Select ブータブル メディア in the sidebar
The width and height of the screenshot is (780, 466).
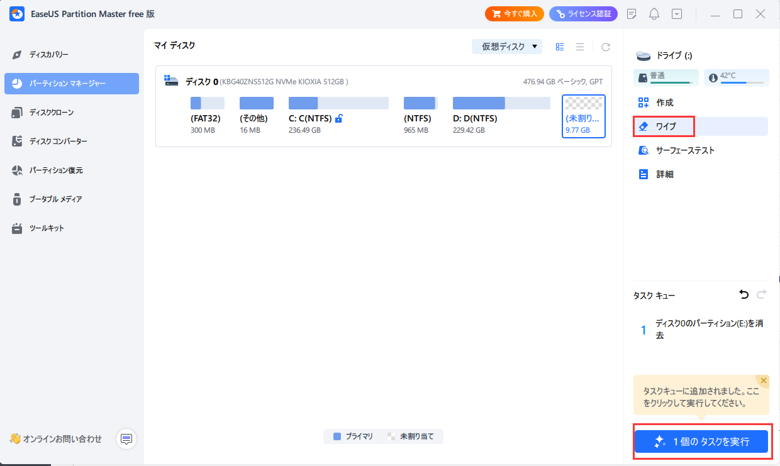[x=72, y=199]
